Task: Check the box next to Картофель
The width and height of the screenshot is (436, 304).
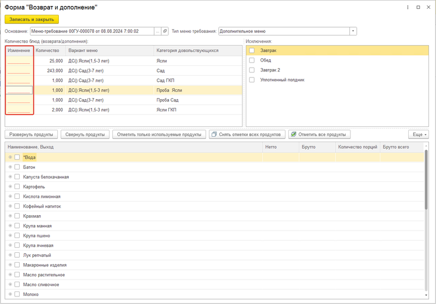Action: pos(17,187)
